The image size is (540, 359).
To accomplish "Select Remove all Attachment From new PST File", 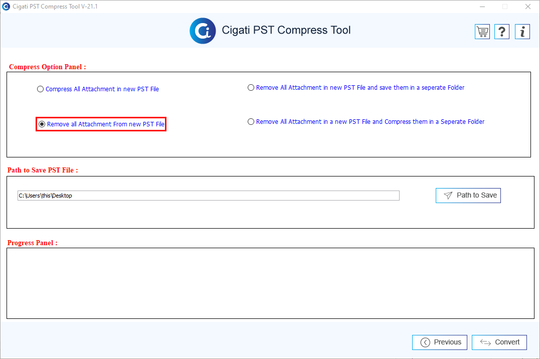I will tap(101, 124).
